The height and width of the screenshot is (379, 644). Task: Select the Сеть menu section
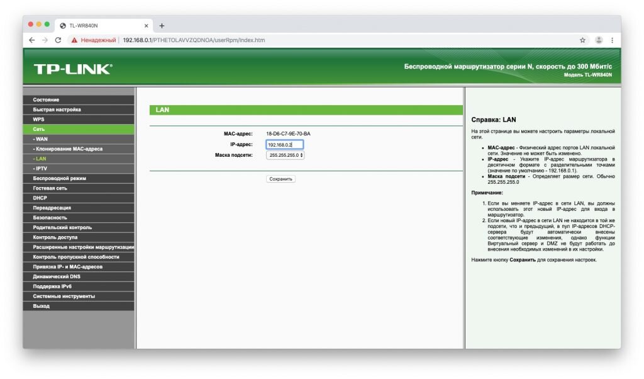pos(79,129)
